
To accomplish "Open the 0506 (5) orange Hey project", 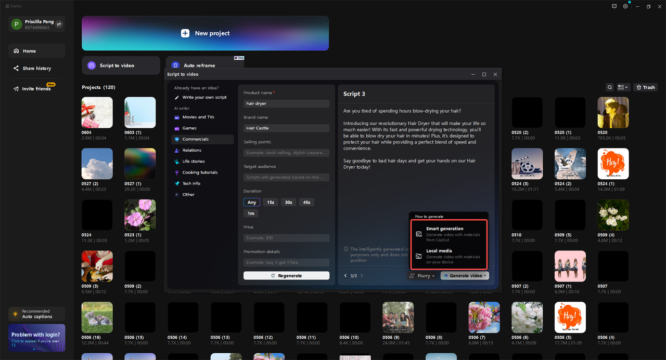I will [x=570, y=317].
